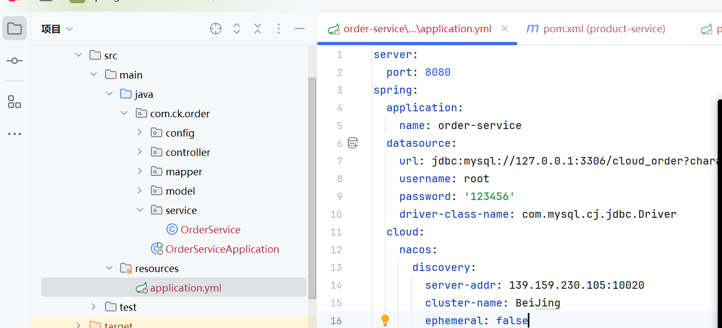Click port value 8080

(x=438, y=72)
